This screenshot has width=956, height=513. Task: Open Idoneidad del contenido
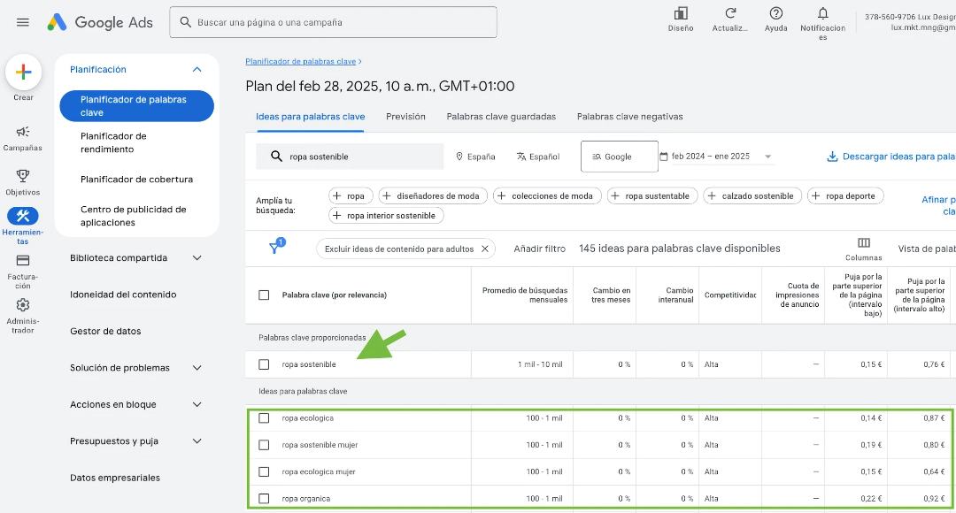point(123,295)
